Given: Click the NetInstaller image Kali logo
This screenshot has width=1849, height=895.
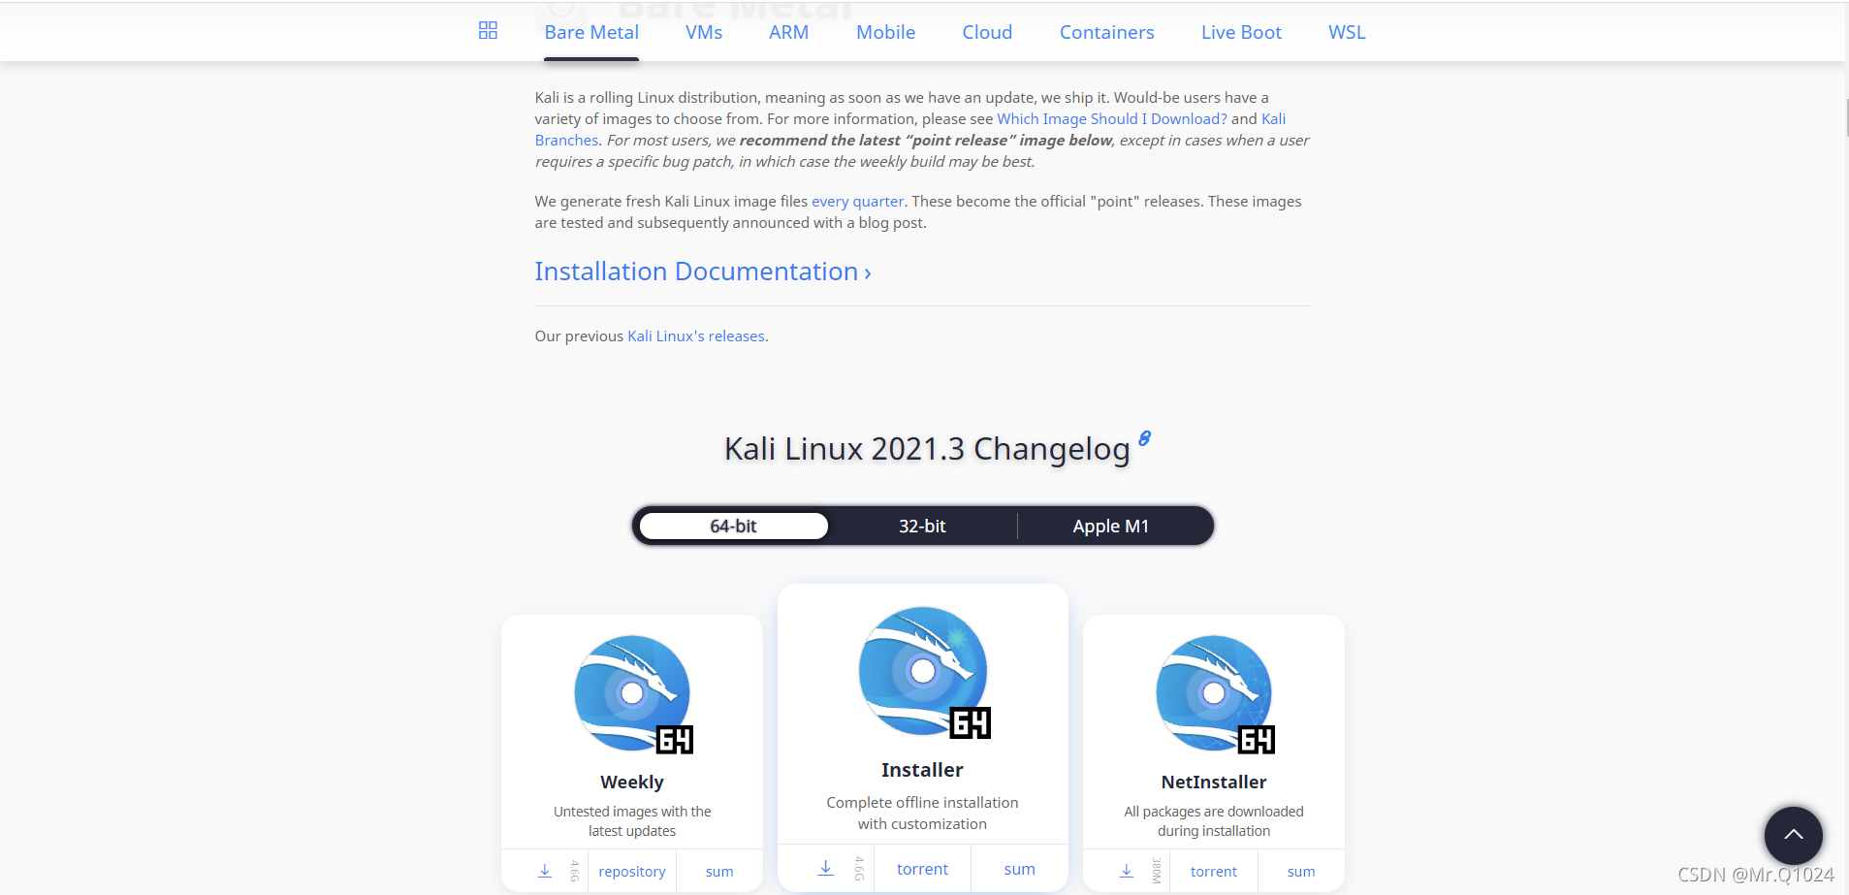Looking at the screenshot, I should pos(1214,693).
